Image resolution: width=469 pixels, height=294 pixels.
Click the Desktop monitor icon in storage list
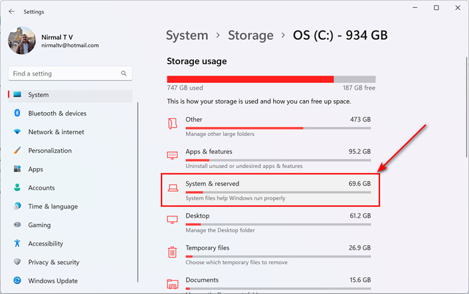tap(172, 220)
